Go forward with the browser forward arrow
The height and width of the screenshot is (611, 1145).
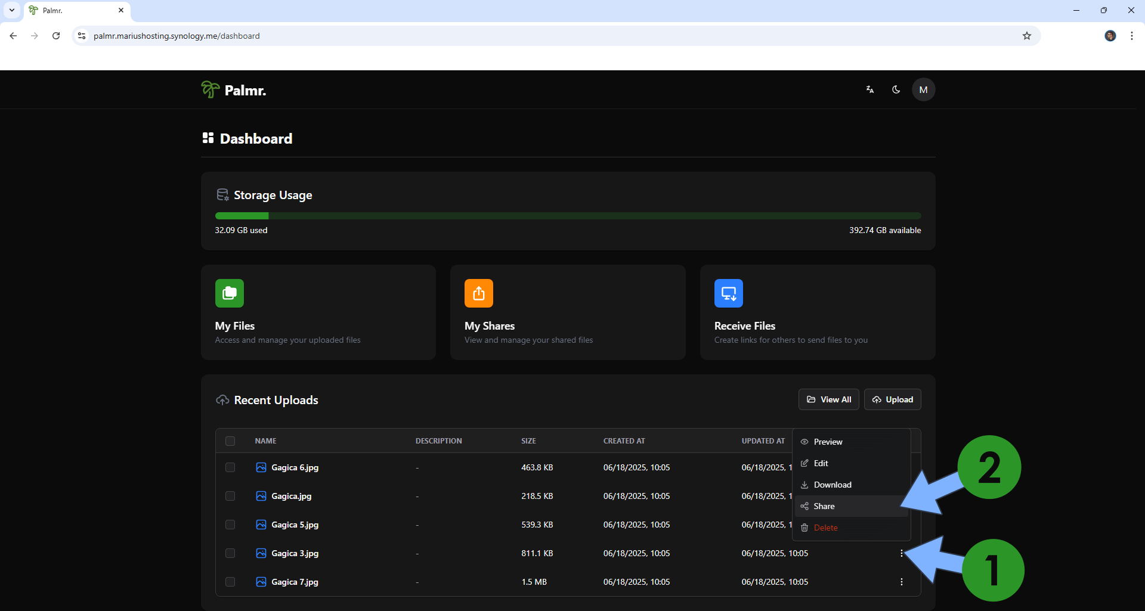click(35, 36)
